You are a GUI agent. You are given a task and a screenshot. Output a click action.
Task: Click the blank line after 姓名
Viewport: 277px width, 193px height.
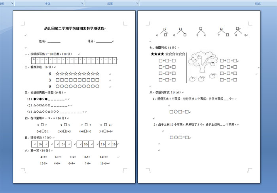(x=54, y=42)
